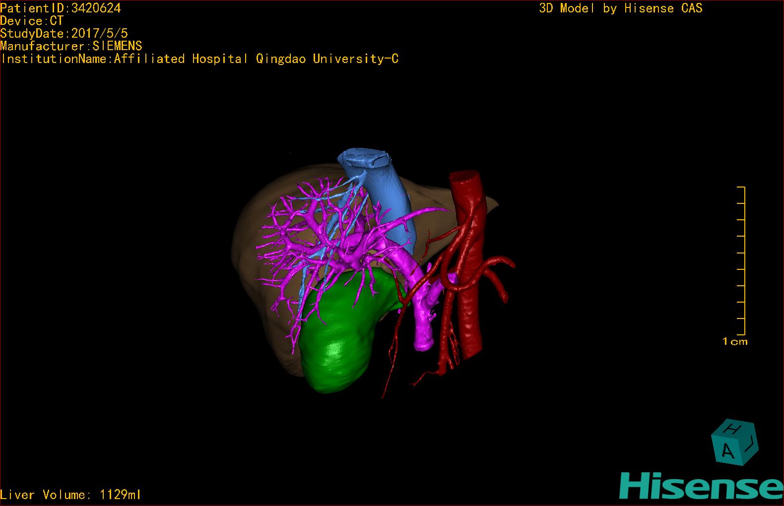Click the Manufacturer:SIEMENS line
This screenshot has width=784, height=506.
[71, 46]
